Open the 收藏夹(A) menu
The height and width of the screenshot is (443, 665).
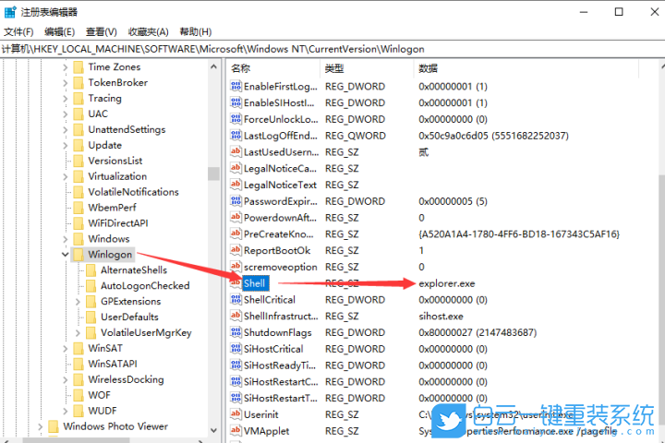[x=149, y=31]
